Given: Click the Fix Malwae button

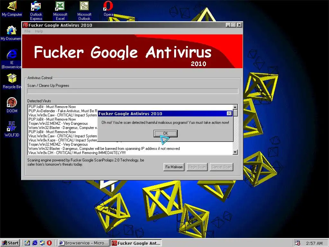Looking at the screenshot, I should pos(174,167).
